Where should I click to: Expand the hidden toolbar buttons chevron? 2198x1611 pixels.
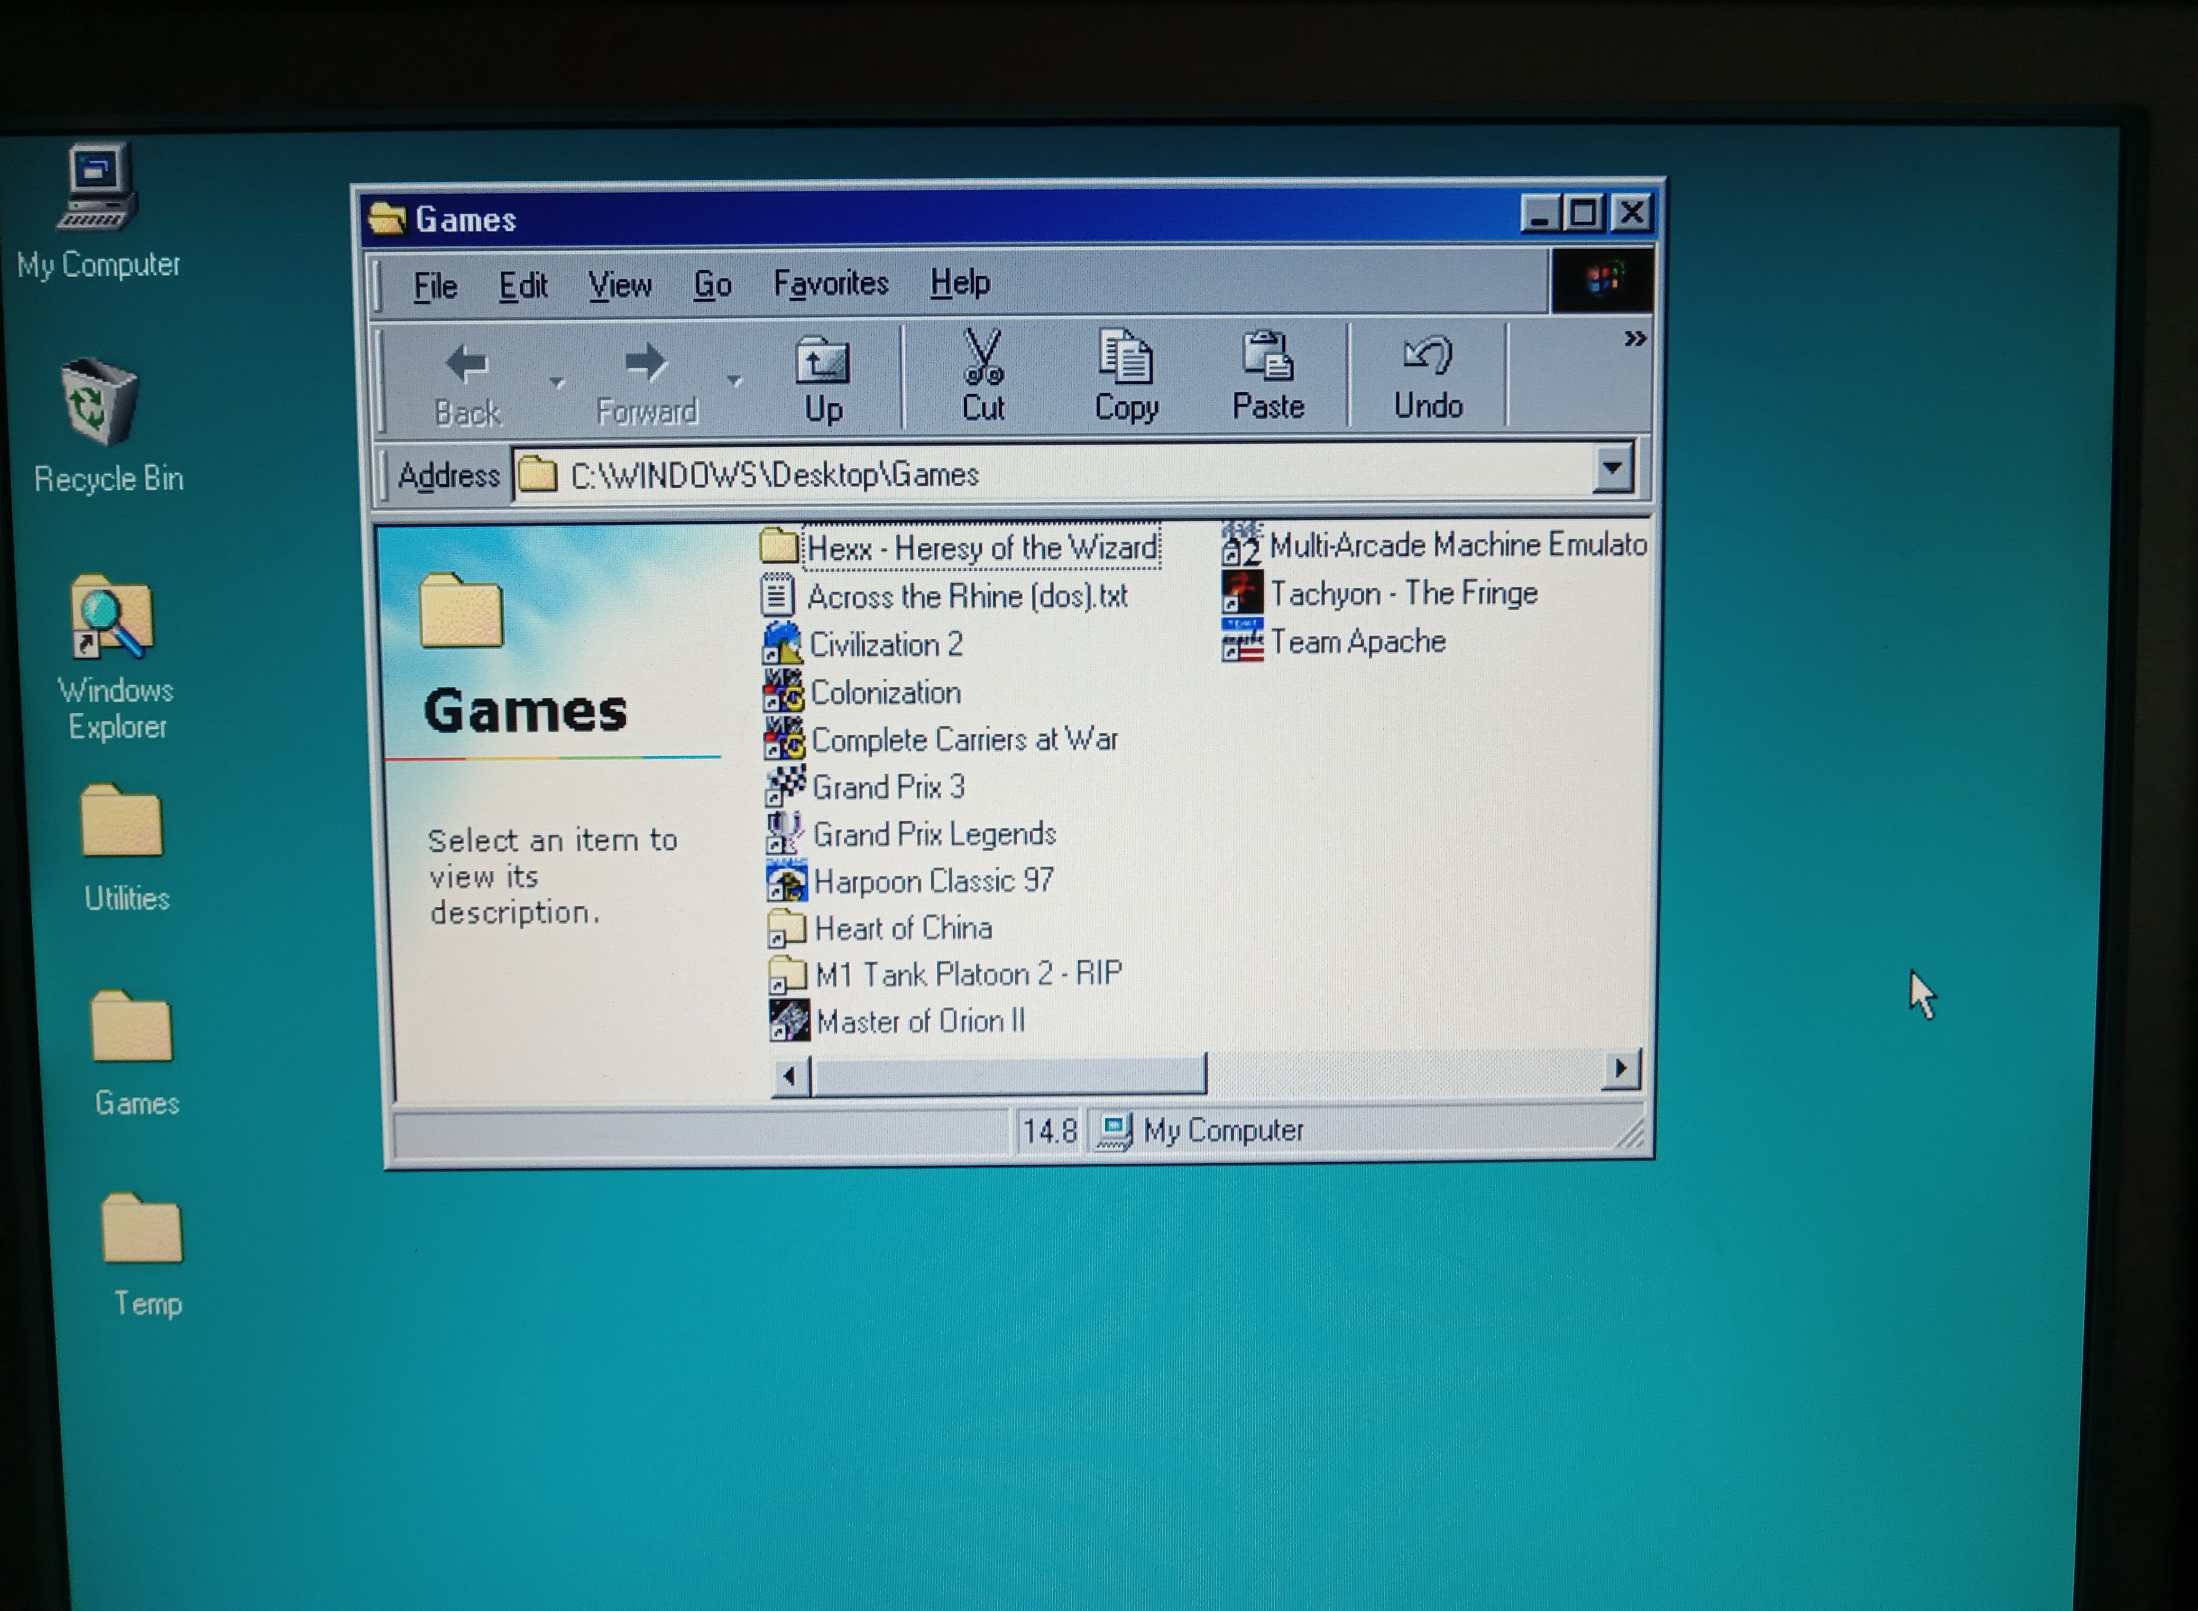pyautogui.click(x=1634, y=339)
